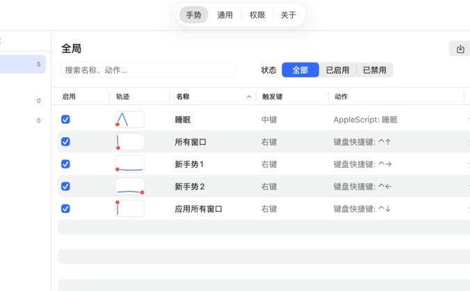Image resolution: width=470 pixels, height=291 pixels.
Task: Click the 右键 trigger cell for 所有窗口
Action: 269,142
